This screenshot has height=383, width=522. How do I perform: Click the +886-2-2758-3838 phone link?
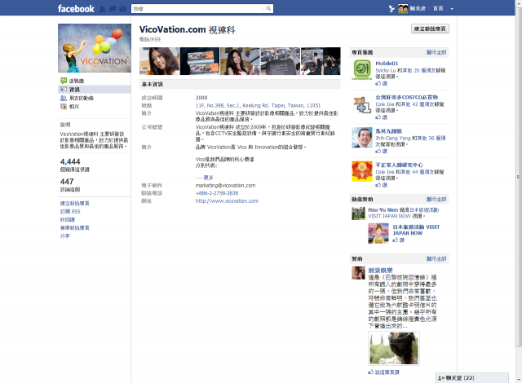click(217, 193)
